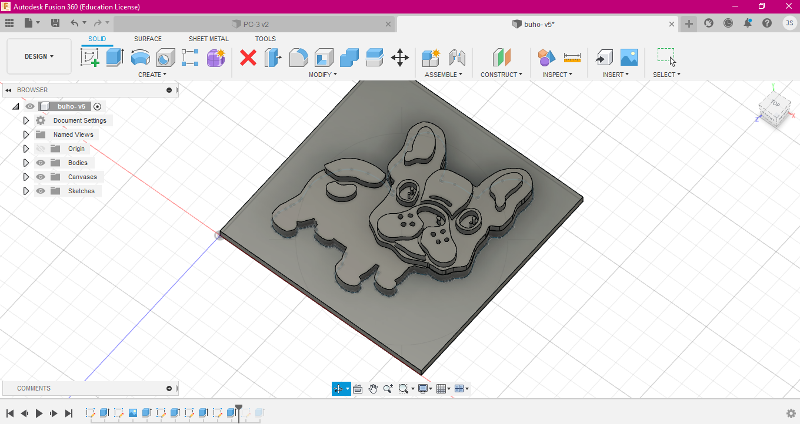The height and width of the screenshot is (424, 800).
Task: Select canvas image feature in timeline
Action: click(x=133, y=413)
